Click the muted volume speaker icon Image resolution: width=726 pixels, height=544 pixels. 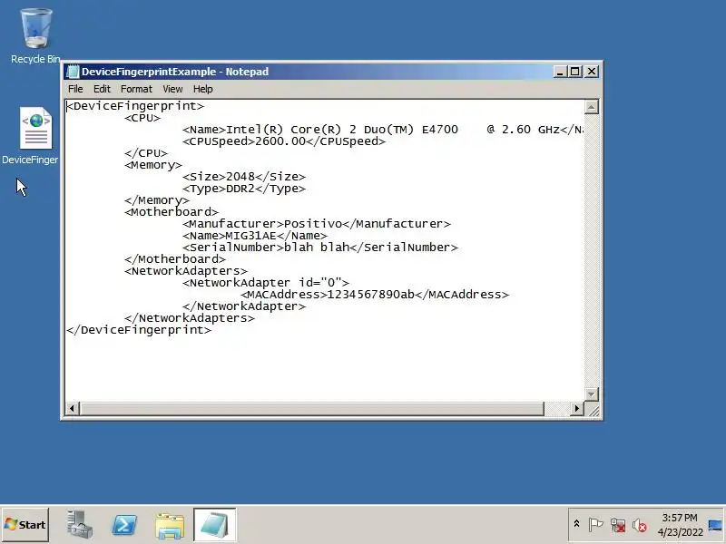coord(640,525)
